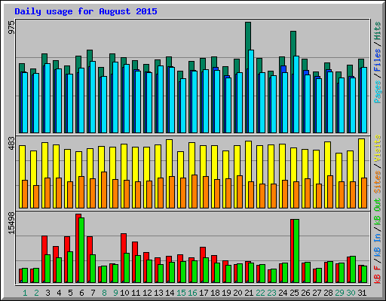Click day 22 on the x-axis
Screen dimensions: 386x301
[x=260, y=293]
